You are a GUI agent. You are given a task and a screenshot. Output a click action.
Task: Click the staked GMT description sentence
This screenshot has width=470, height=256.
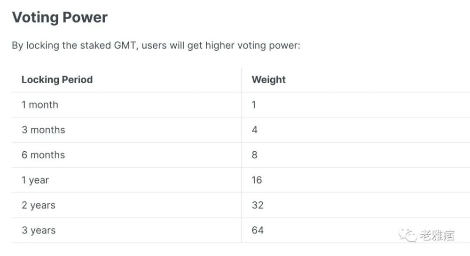click(156, 46)
